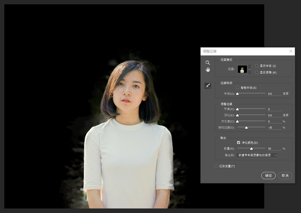
Task: Click the 确定 OK button
Action: pyautogui.click(x=268, y=175)
